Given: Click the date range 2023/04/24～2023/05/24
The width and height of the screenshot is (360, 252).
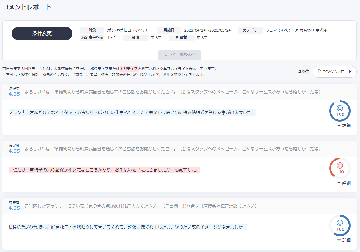Looking at the screenshot, I should [x=207, y=30].
